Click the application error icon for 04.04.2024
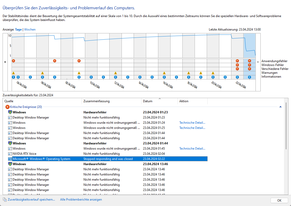 (x=13, y=61)
